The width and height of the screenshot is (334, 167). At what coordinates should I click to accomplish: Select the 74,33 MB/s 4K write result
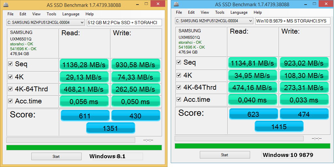135,77
